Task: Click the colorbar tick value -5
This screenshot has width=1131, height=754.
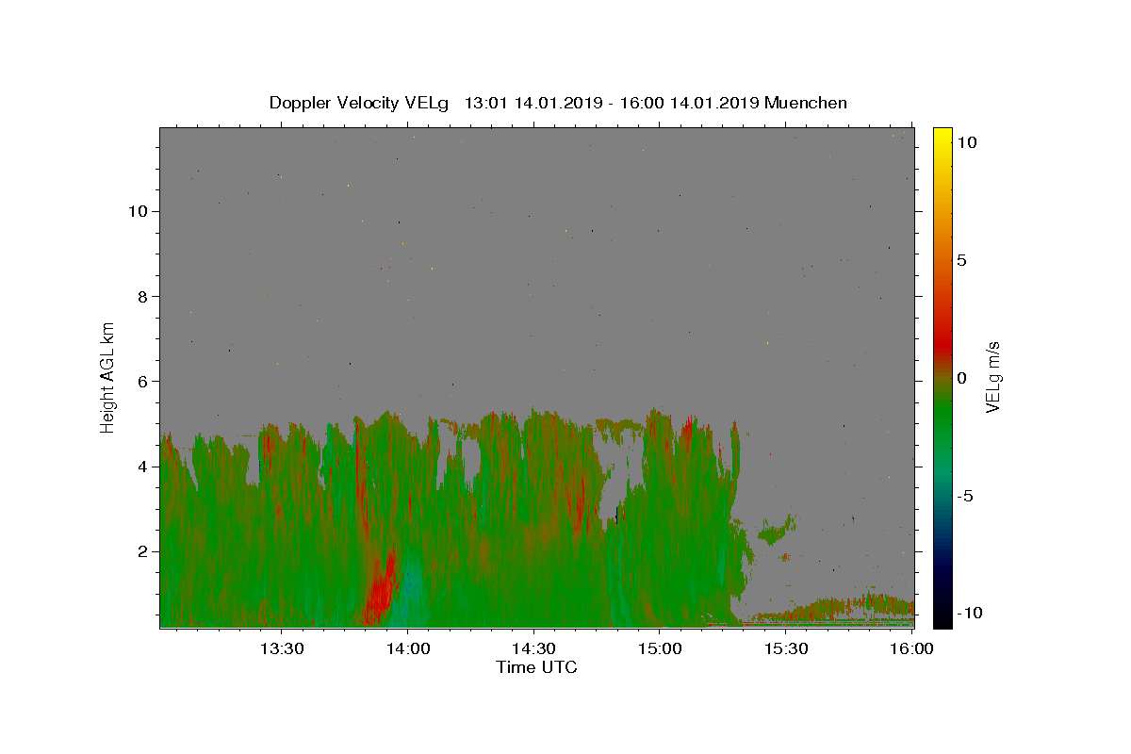Action: [x=964, y=496]
